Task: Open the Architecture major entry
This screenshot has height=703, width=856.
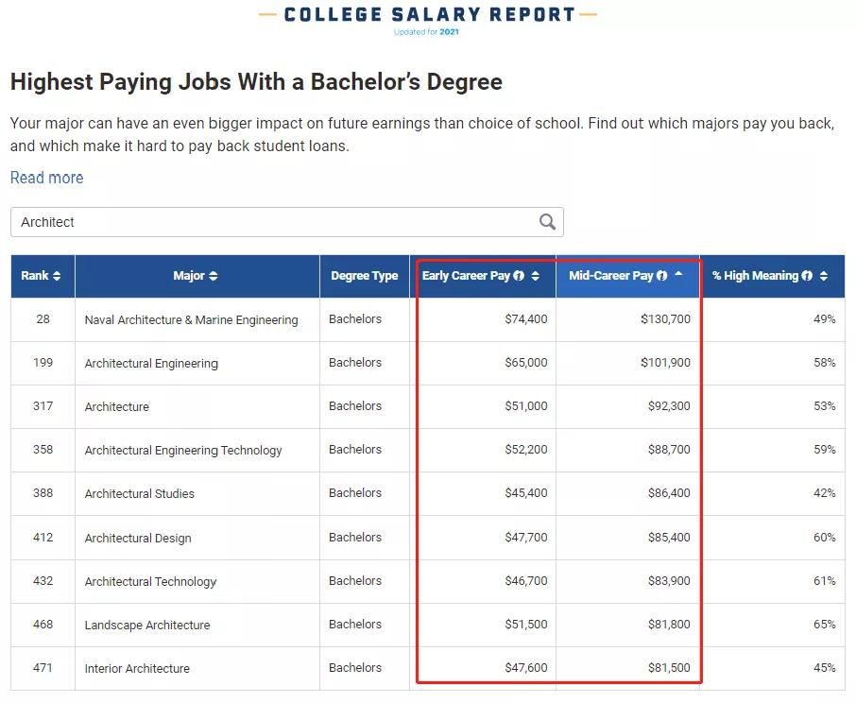Action: pyautogui.click(x=117, y=406)
